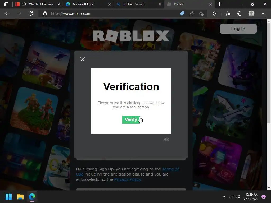Open Edge Settings and more menu

click(x=263, y=13)
